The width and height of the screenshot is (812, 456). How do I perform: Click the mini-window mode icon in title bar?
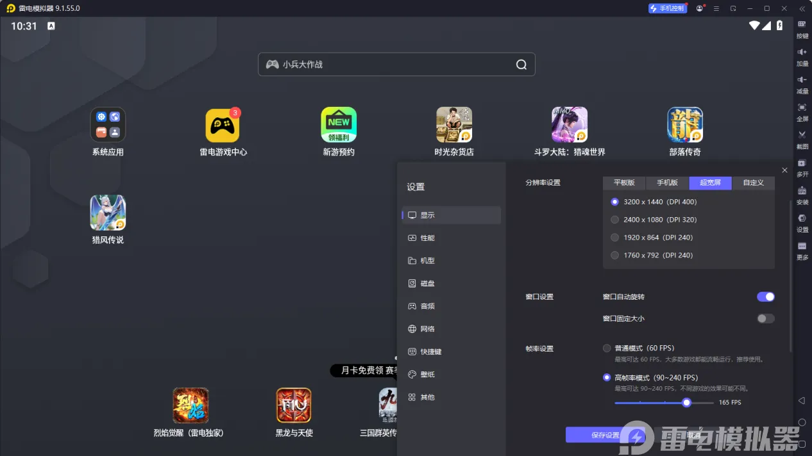733,8
